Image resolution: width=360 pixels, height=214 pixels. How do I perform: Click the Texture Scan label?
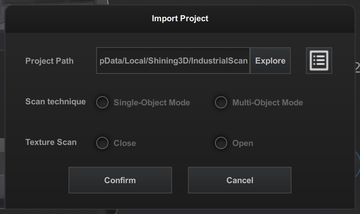click(x=51, y=142)
